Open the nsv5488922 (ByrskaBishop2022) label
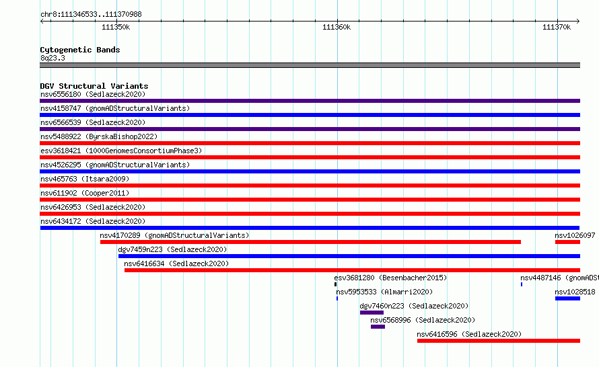599x367 pixels. click(x=99, y=136)
